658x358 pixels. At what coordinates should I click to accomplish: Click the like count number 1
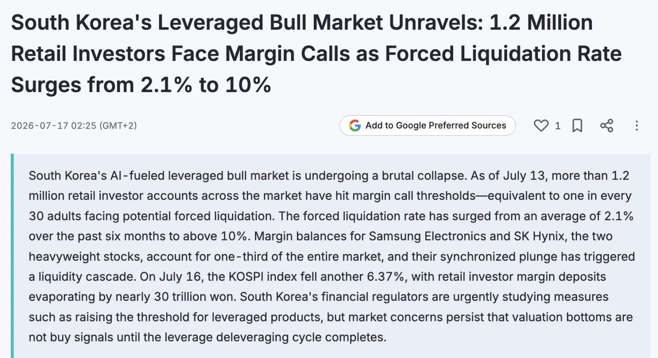pyautogui.click(x=558, y=126)
